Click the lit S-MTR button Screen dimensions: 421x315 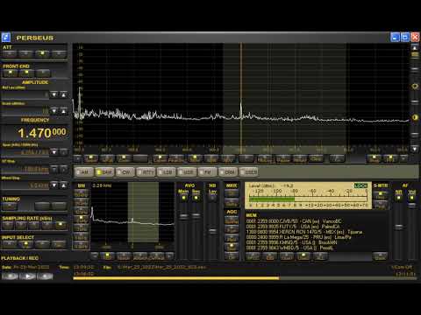(x=381, y=195)
